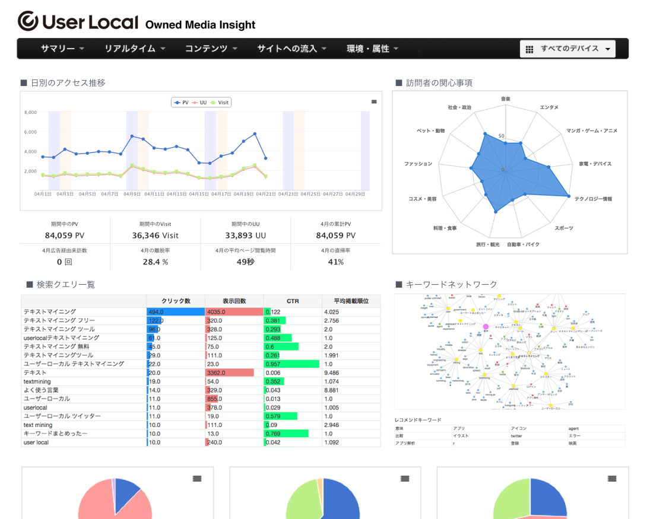Open third pie chart menu icon
The width and height of the screenshot is (650, 519).
[612, 479]
